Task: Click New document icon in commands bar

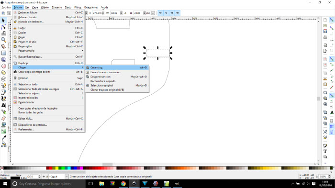Action: (325, 20)
